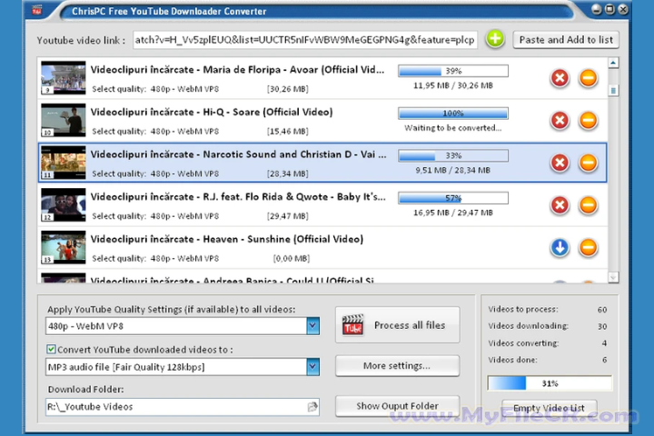Screen dimensions: 654x436
Task: Click the 100% progress bar of Hi-Q Soare
Action: pos(453,113)
